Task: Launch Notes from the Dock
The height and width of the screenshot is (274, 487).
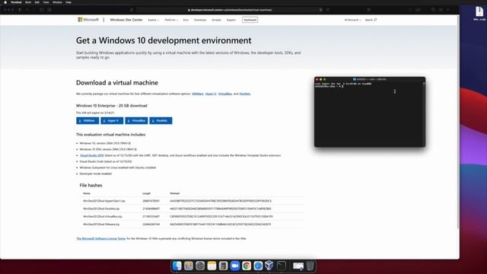Action: [212, 266]
